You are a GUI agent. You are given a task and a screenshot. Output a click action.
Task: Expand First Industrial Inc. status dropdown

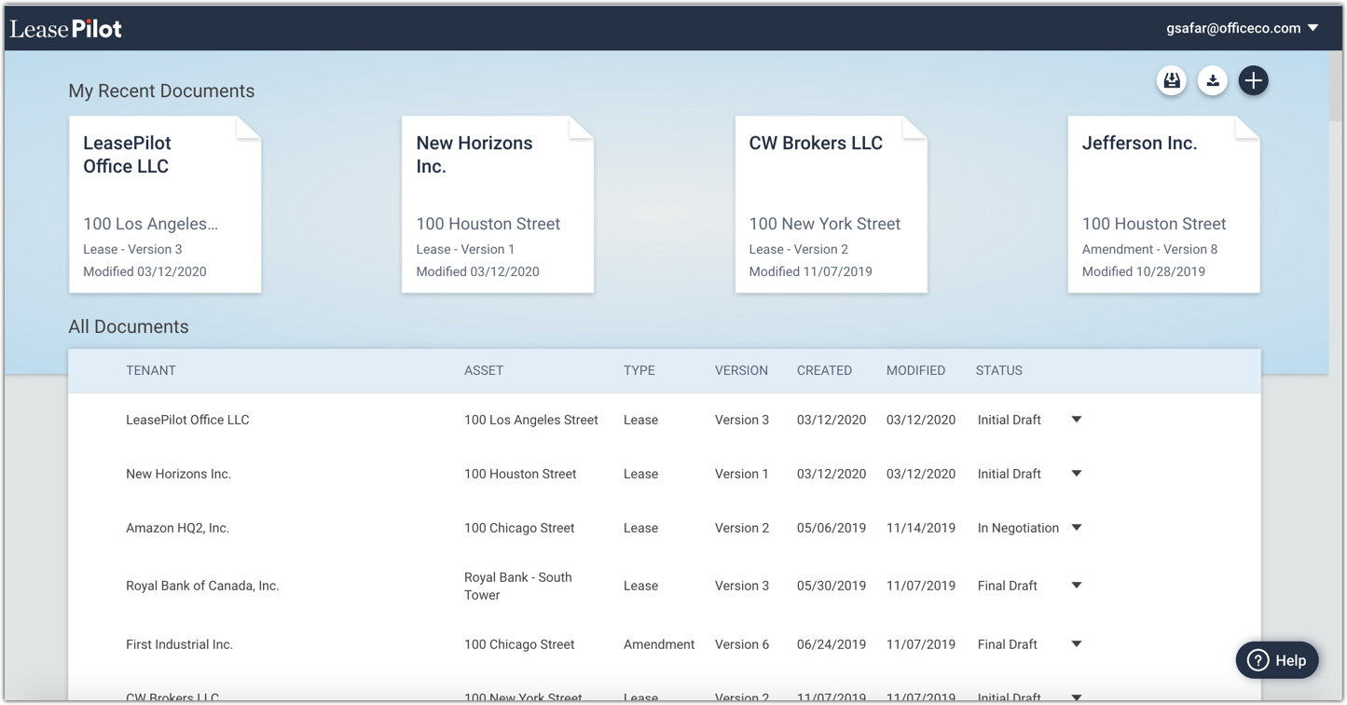[1076, 643]
